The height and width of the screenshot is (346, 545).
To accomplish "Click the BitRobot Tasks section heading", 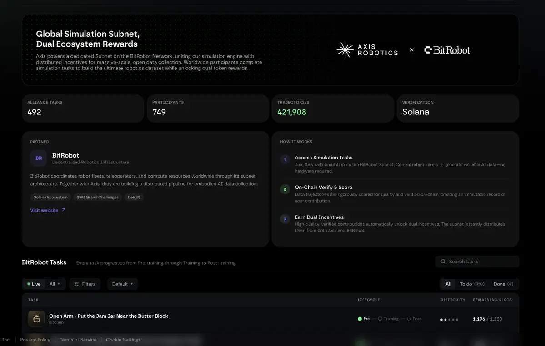I will (x=44, y=262).
